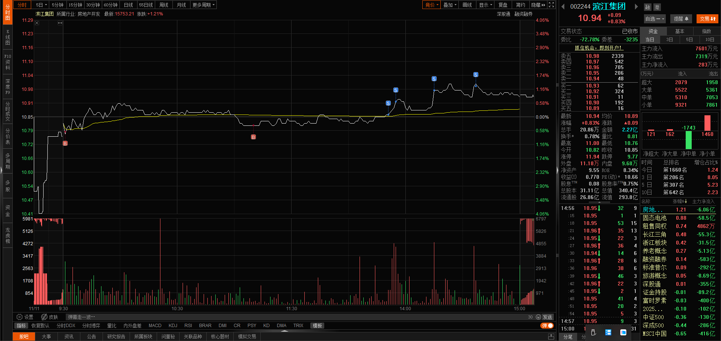Open the 显示 display dropdown
The image size is (721, 341).
point(485,5)
